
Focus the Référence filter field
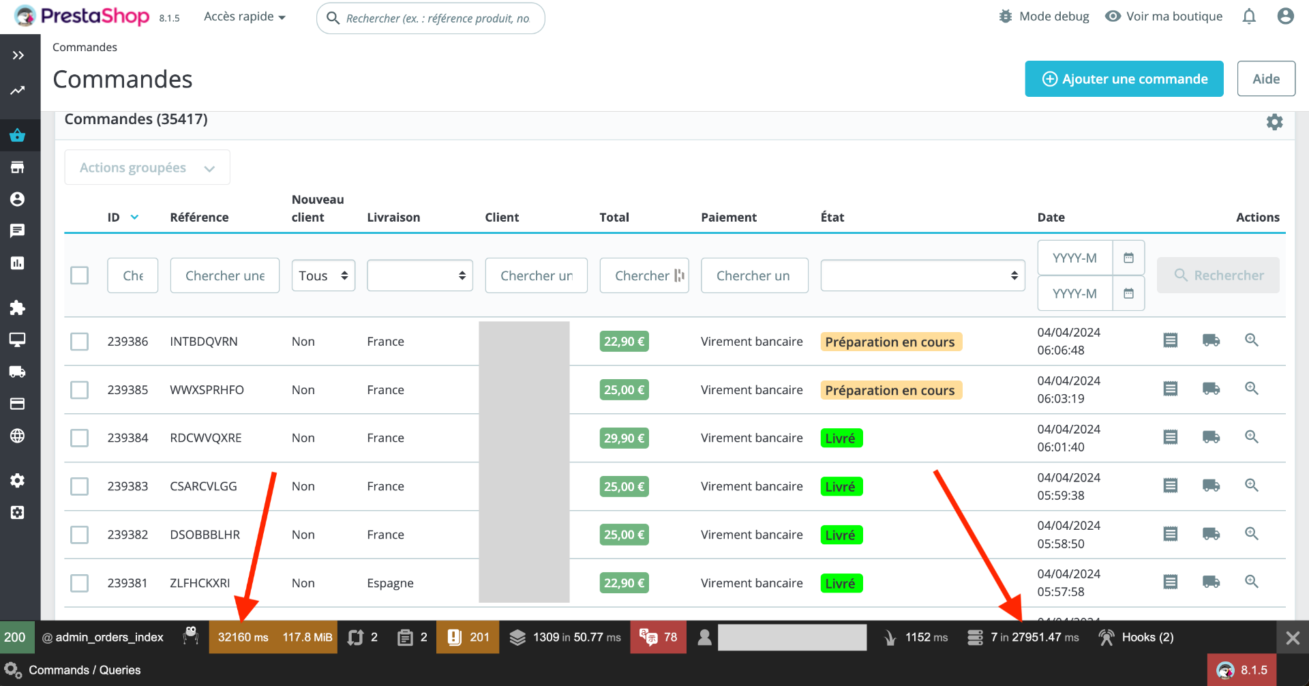tap(225, 275)
